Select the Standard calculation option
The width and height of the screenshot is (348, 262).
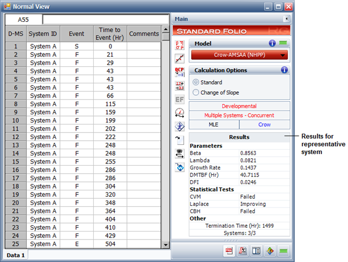(196, 82)
